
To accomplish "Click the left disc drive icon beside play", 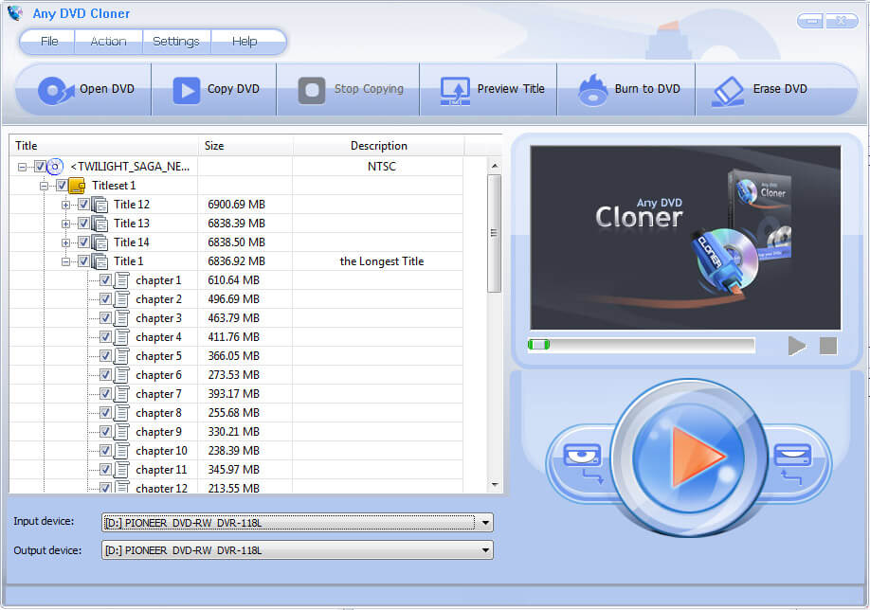I will click(583, 459).
